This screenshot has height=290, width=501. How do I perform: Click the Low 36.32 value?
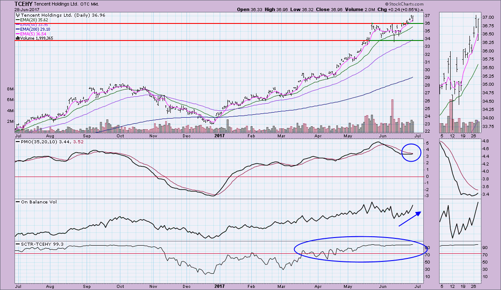(302, 9)
